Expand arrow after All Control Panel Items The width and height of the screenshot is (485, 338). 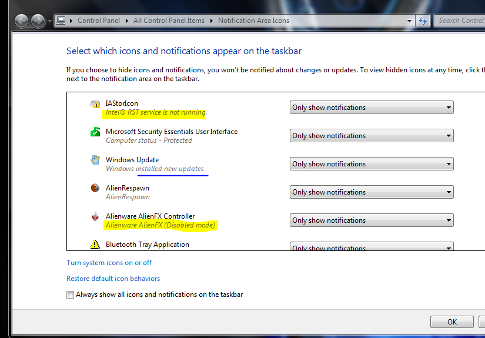coord(212,21)
